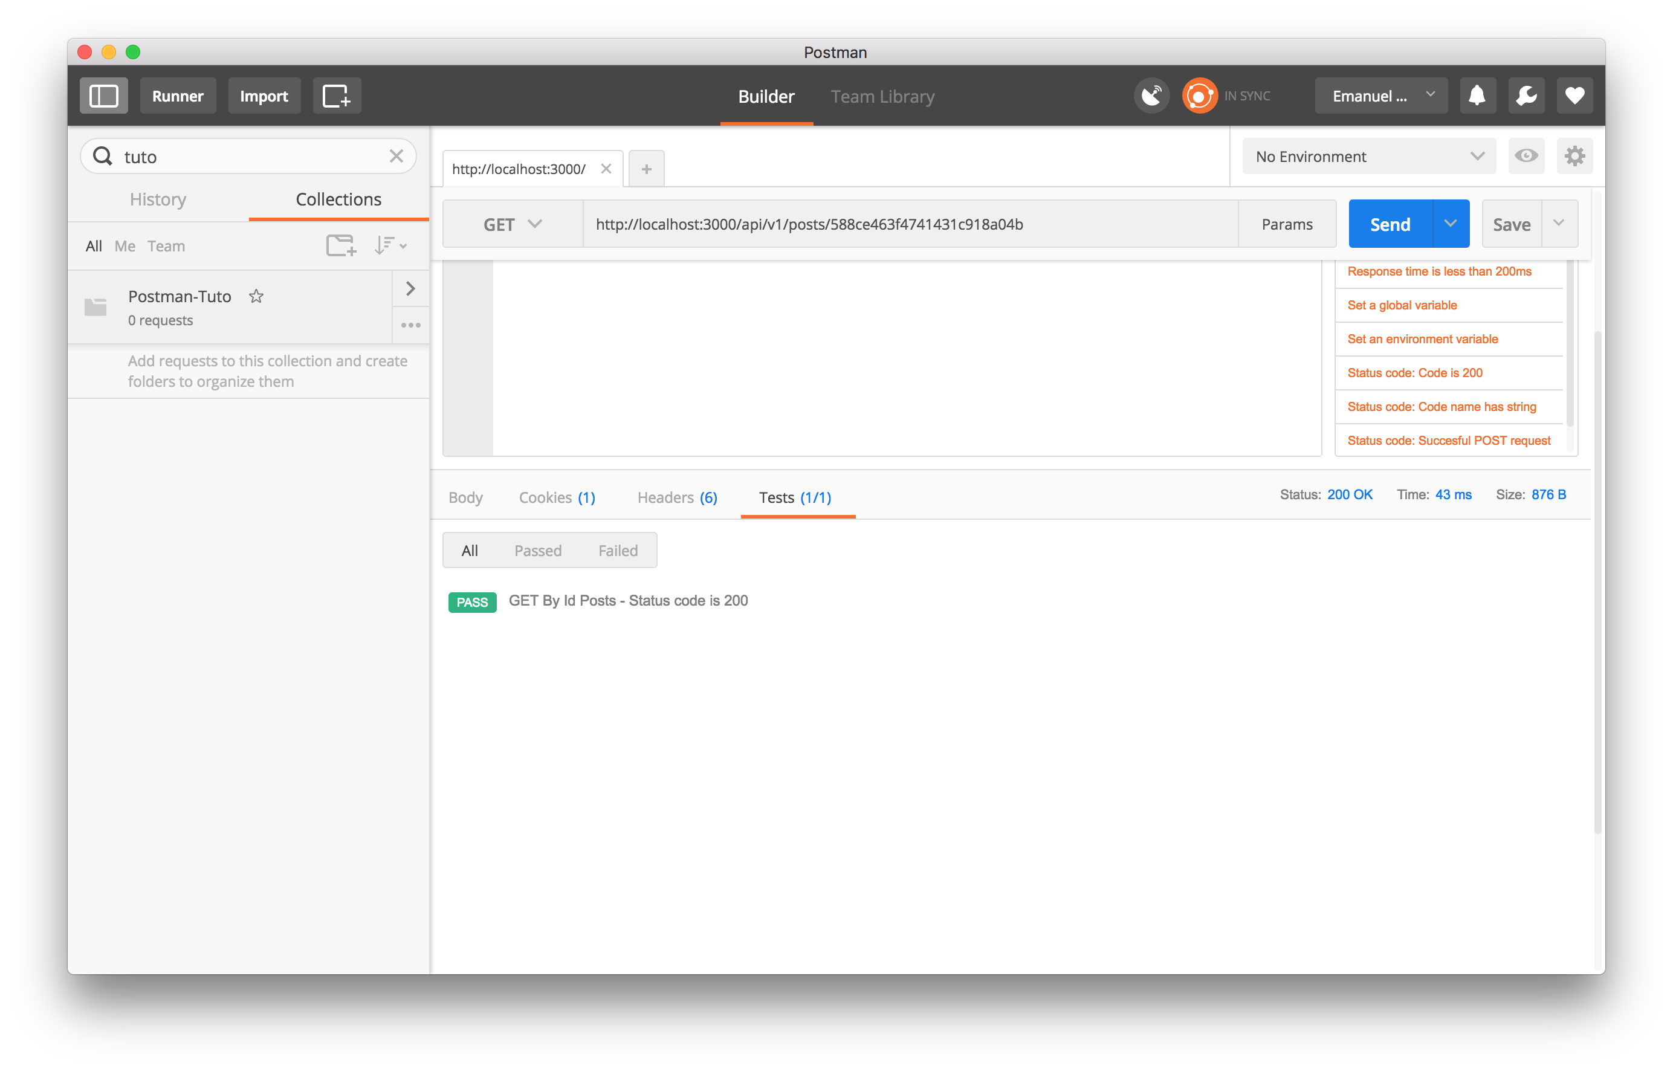Add a new request tab
This screenshot has width=1673, height=1071.
(646, 169)
